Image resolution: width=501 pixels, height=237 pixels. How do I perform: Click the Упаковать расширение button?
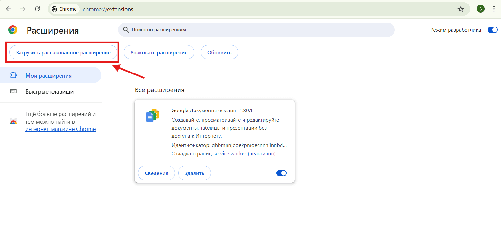point(159,52)
